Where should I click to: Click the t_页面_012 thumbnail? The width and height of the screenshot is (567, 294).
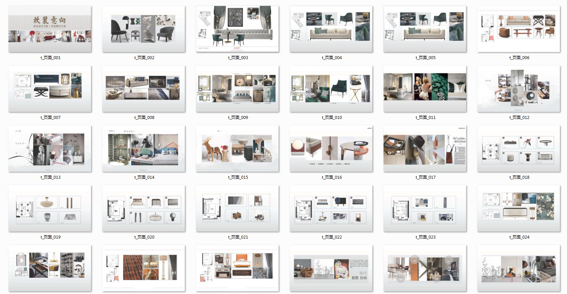click(x=519, y=89)
